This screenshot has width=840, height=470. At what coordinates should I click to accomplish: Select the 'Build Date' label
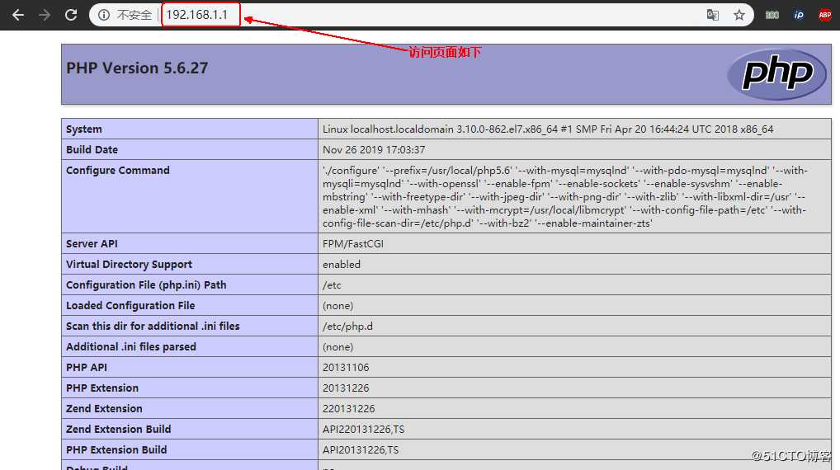tap(92, 150)
